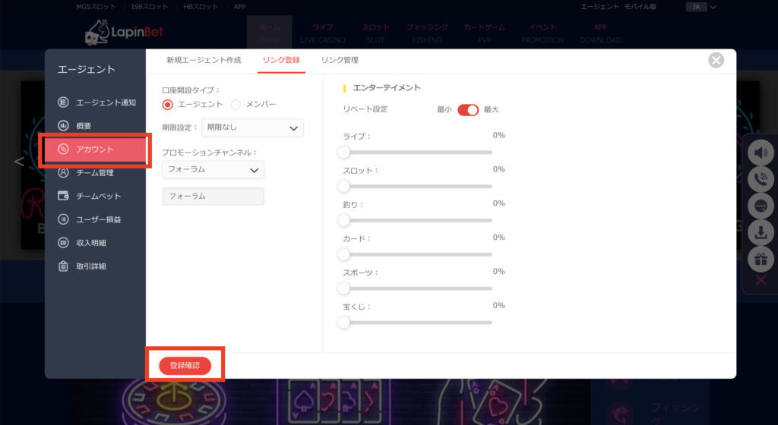Open プロモーションチャンネル dropdown showing フォーラム
The height and width of the screenshot is (425, 778).
point(213,170)
